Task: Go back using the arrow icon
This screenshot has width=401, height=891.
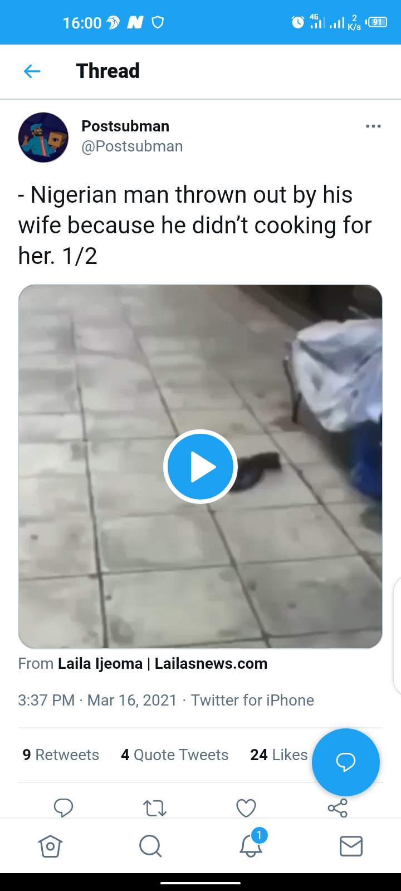Action: 32,71
